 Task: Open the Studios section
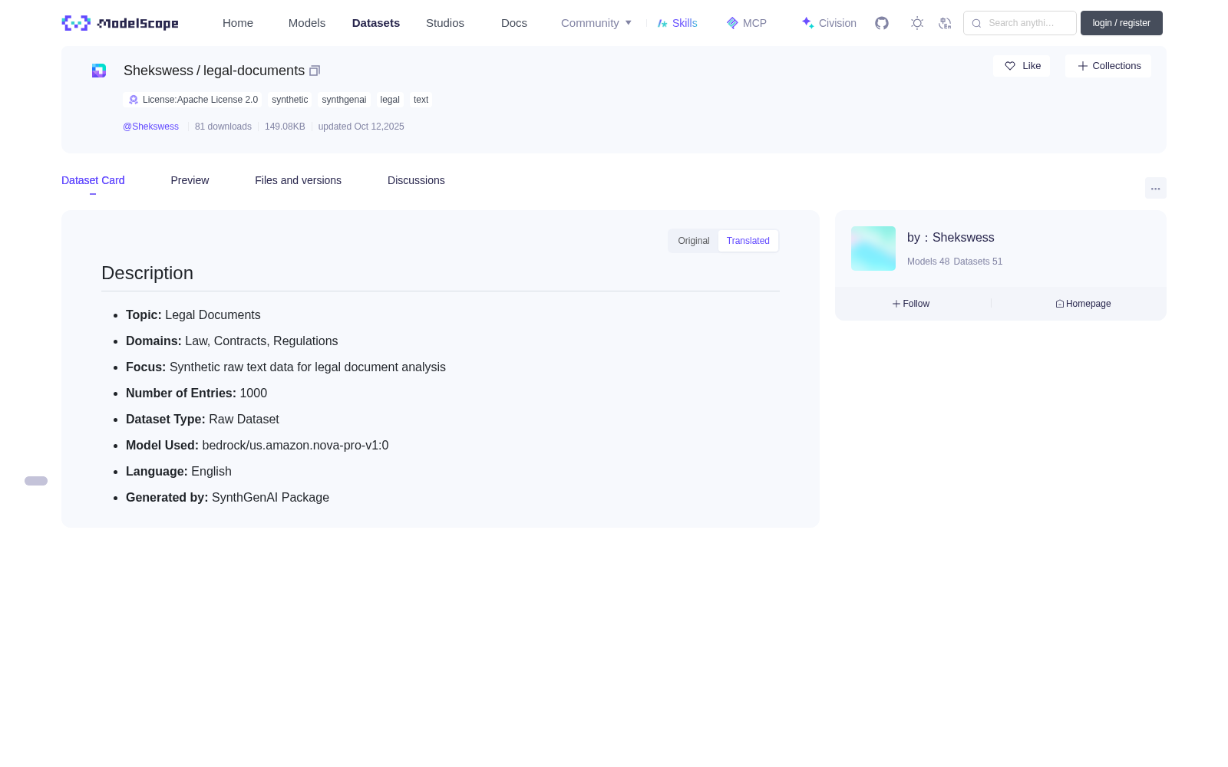tap(445, 23)
